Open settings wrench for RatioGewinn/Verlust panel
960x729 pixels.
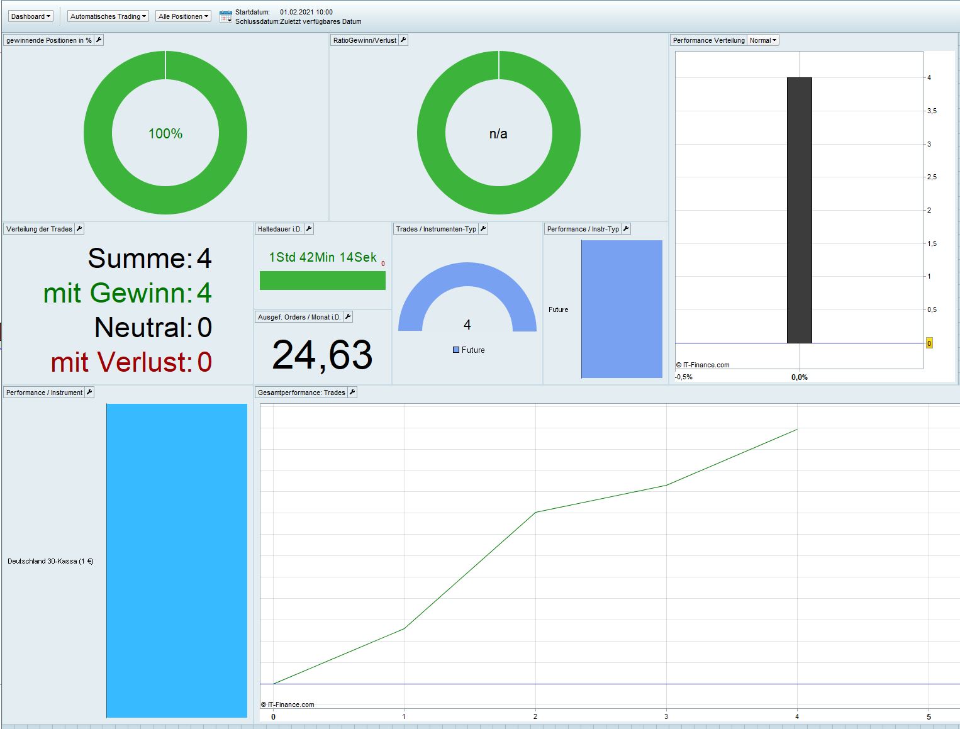404,40
